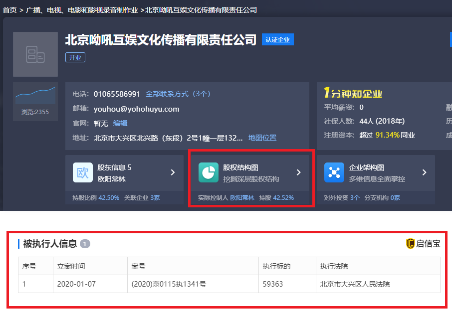Click the count badge beside 被执行人信息
The width and height of the screenshot is (452, 319).
[x=85, y=244]
